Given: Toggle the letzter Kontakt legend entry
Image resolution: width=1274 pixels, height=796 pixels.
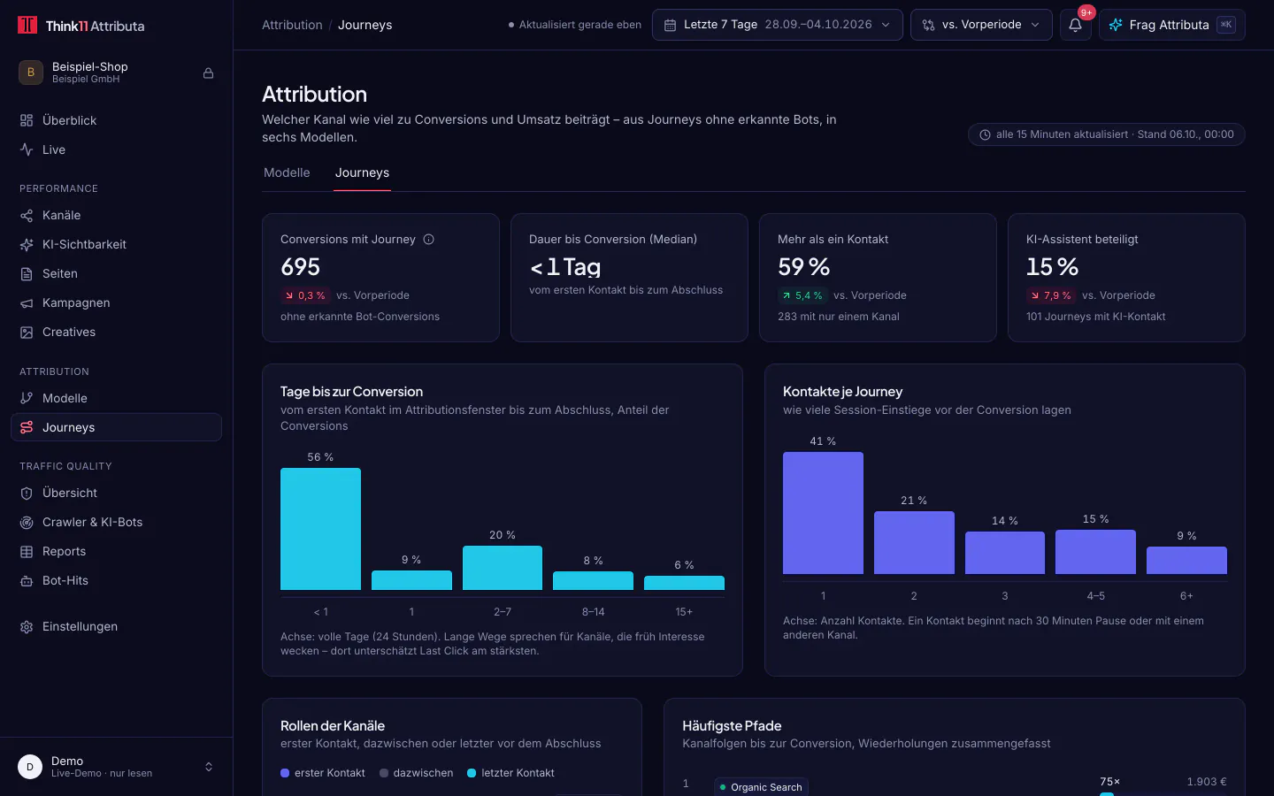Looking at the screenshot, I should coord(510,773).
